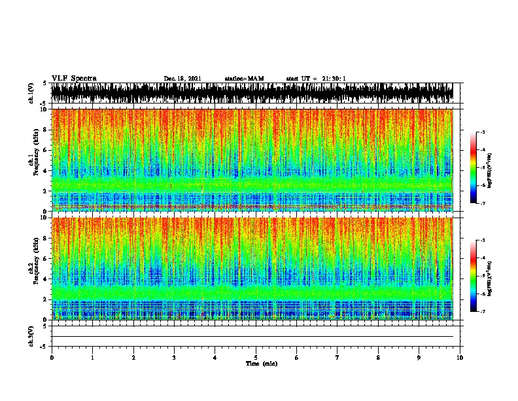
Task: Click the time axis tick label "0"
Action: [x=52, y=358]
